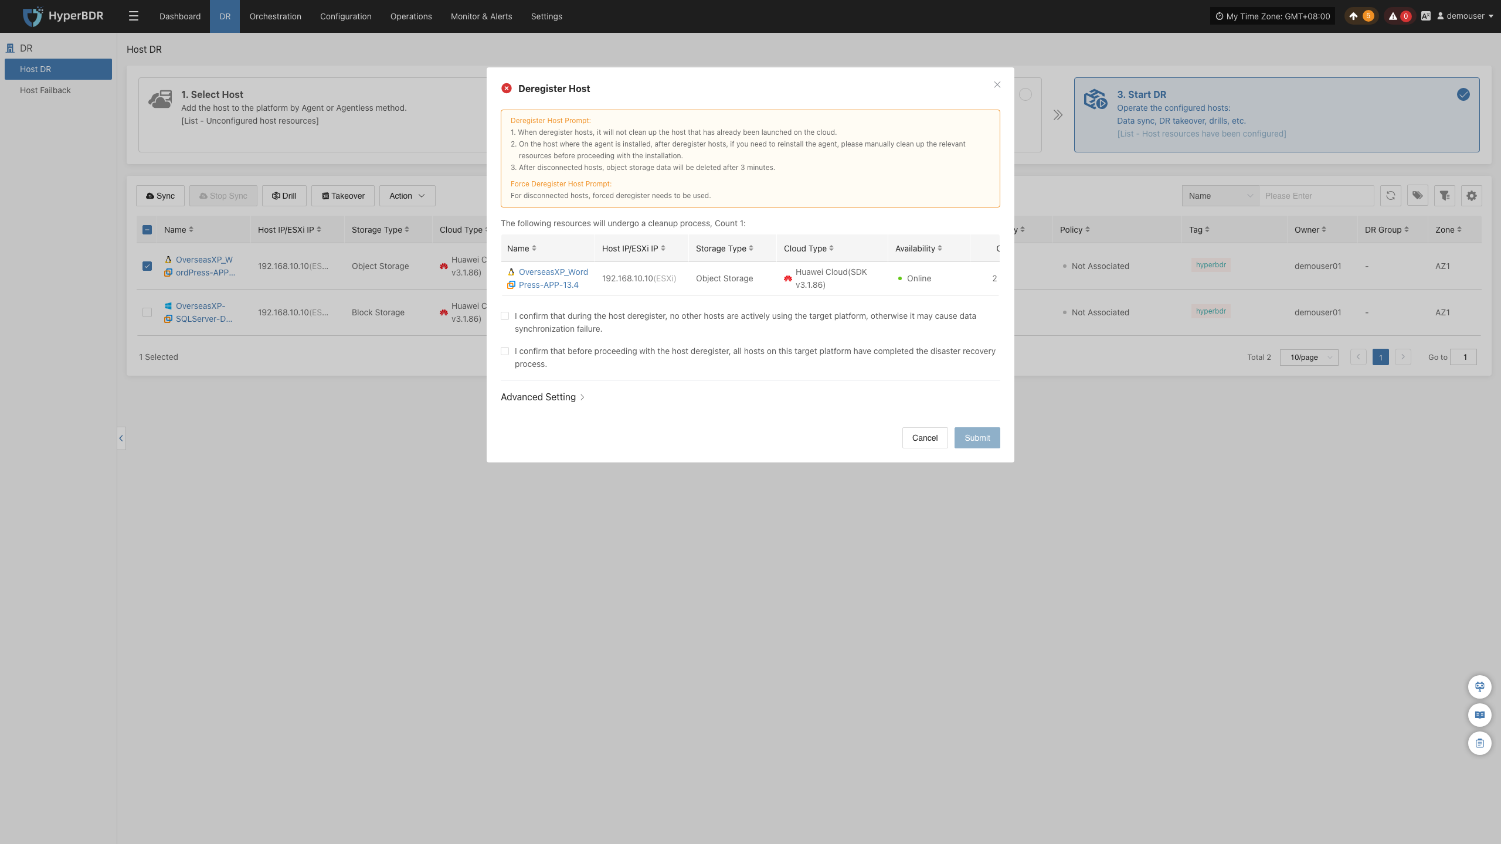The image size is (1501, 844).
Task: Open the Dashboard menu
Action: [x=180, y=16]
